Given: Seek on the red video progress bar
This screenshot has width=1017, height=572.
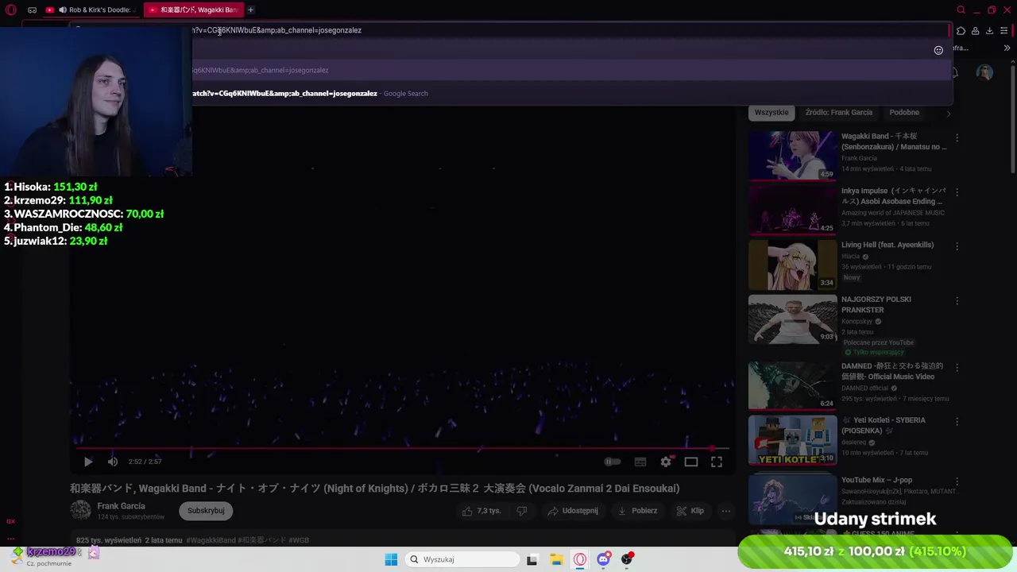Looking at the screenshot, I should [x=401, y=448].
